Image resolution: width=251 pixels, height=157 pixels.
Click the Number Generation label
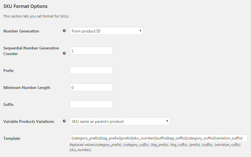click(x=21, y=31)
